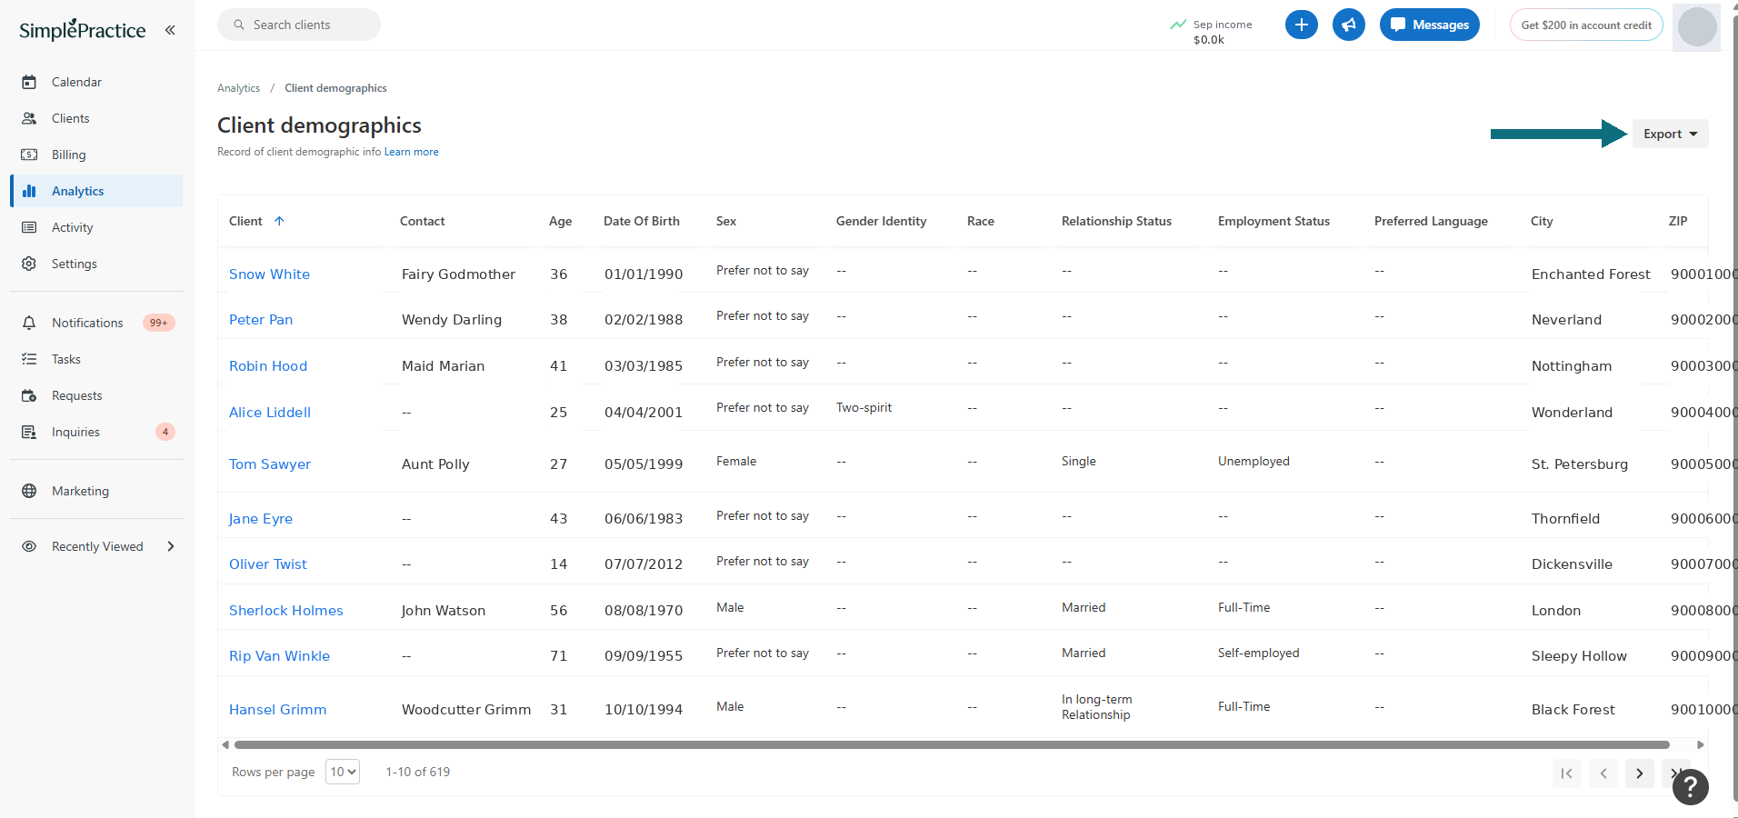Click the Sep income trend icon
The height and width of the screenshot is (818, 1738).
(x=1178, y=25)
